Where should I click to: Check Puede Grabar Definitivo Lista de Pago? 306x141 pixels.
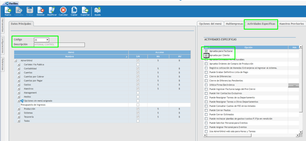(206, 72)
